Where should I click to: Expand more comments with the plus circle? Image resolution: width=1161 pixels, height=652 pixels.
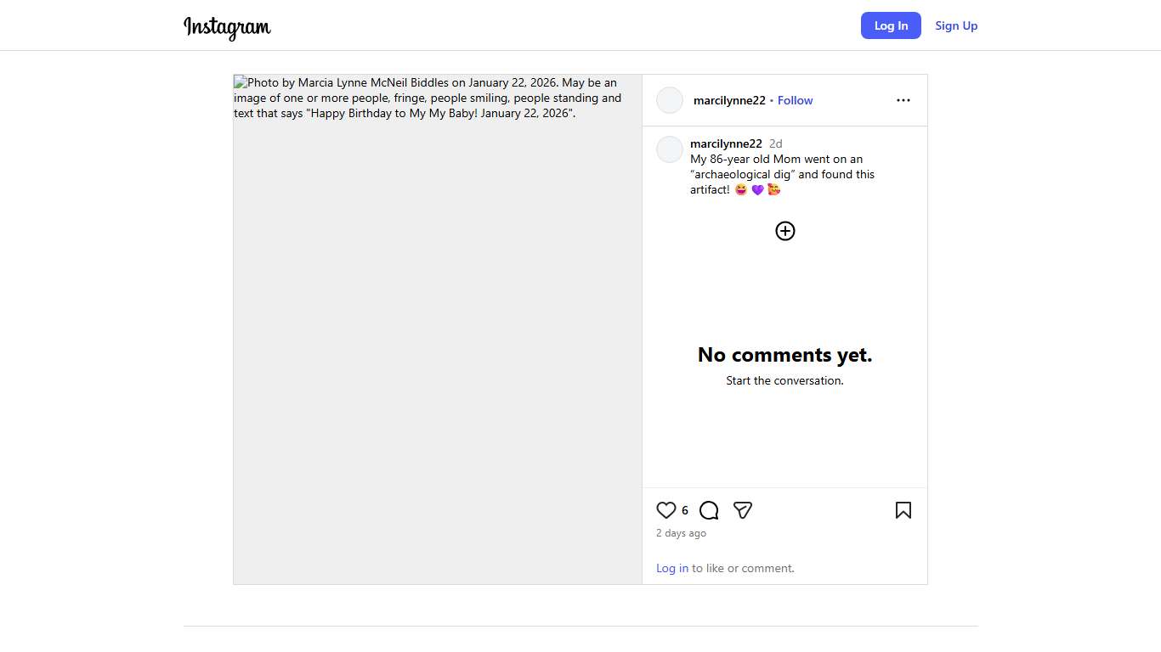[x=784, y=231]
